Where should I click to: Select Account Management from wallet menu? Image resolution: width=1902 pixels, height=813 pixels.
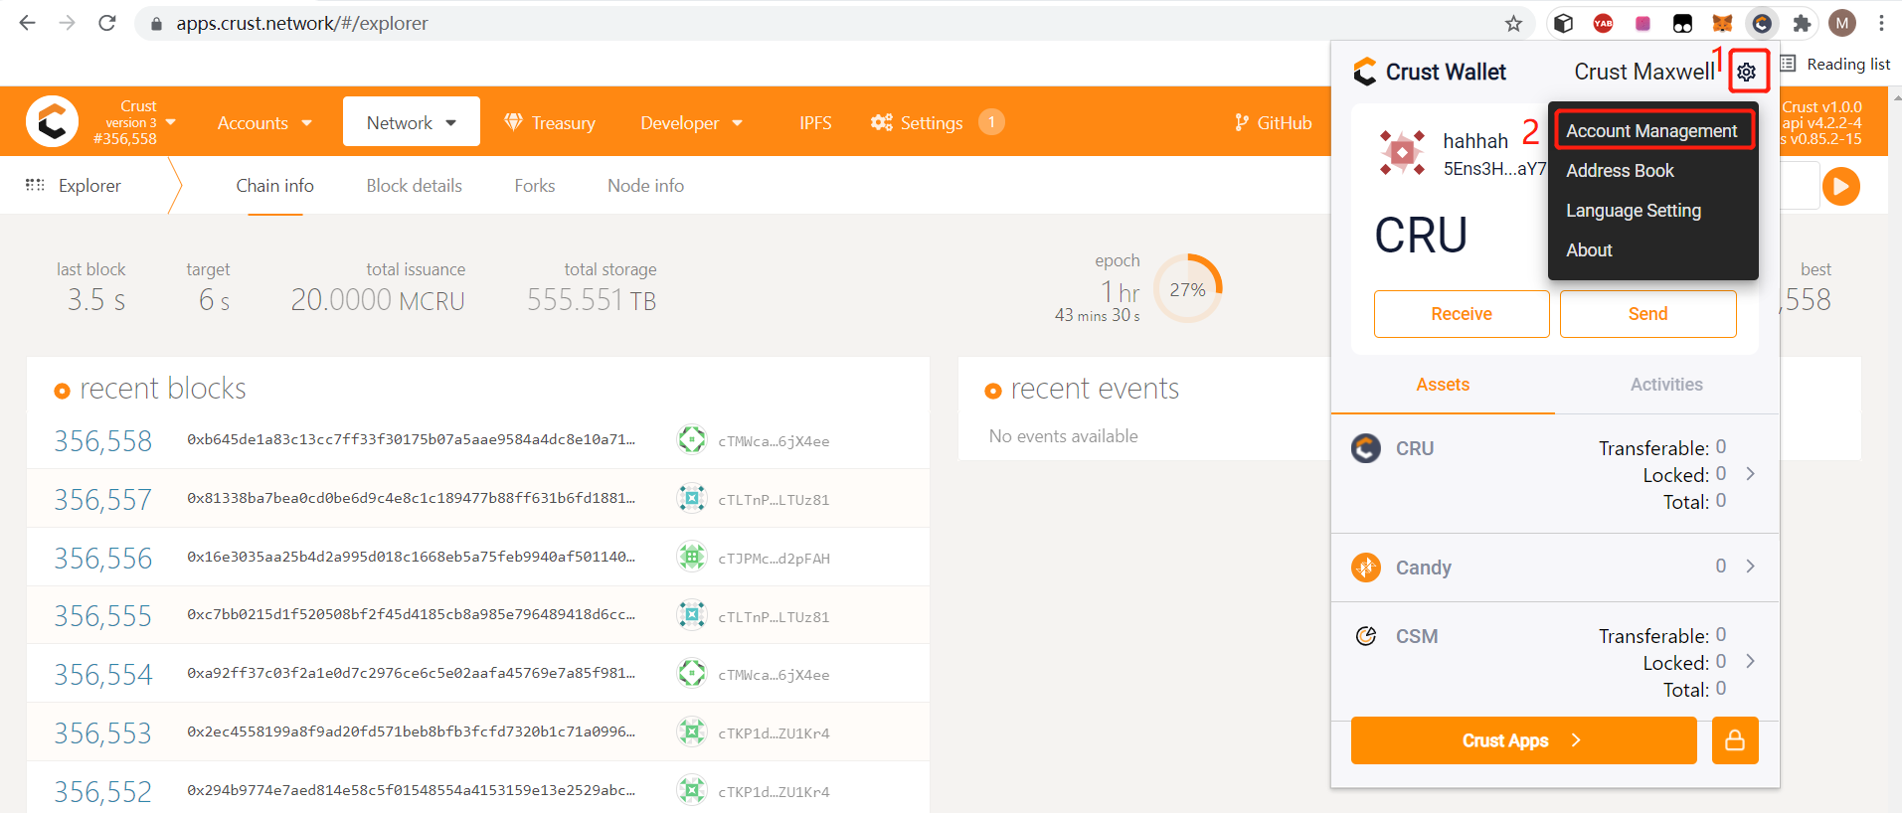tap(1651, 131)
